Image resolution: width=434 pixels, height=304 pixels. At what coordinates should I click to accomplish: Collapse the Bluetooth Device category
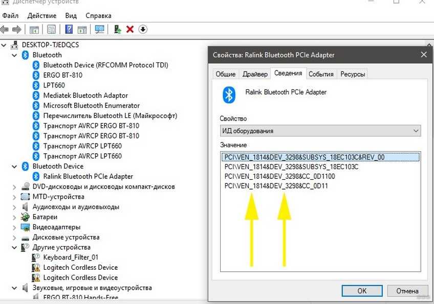pyautogui.click(x=14, y=167)
